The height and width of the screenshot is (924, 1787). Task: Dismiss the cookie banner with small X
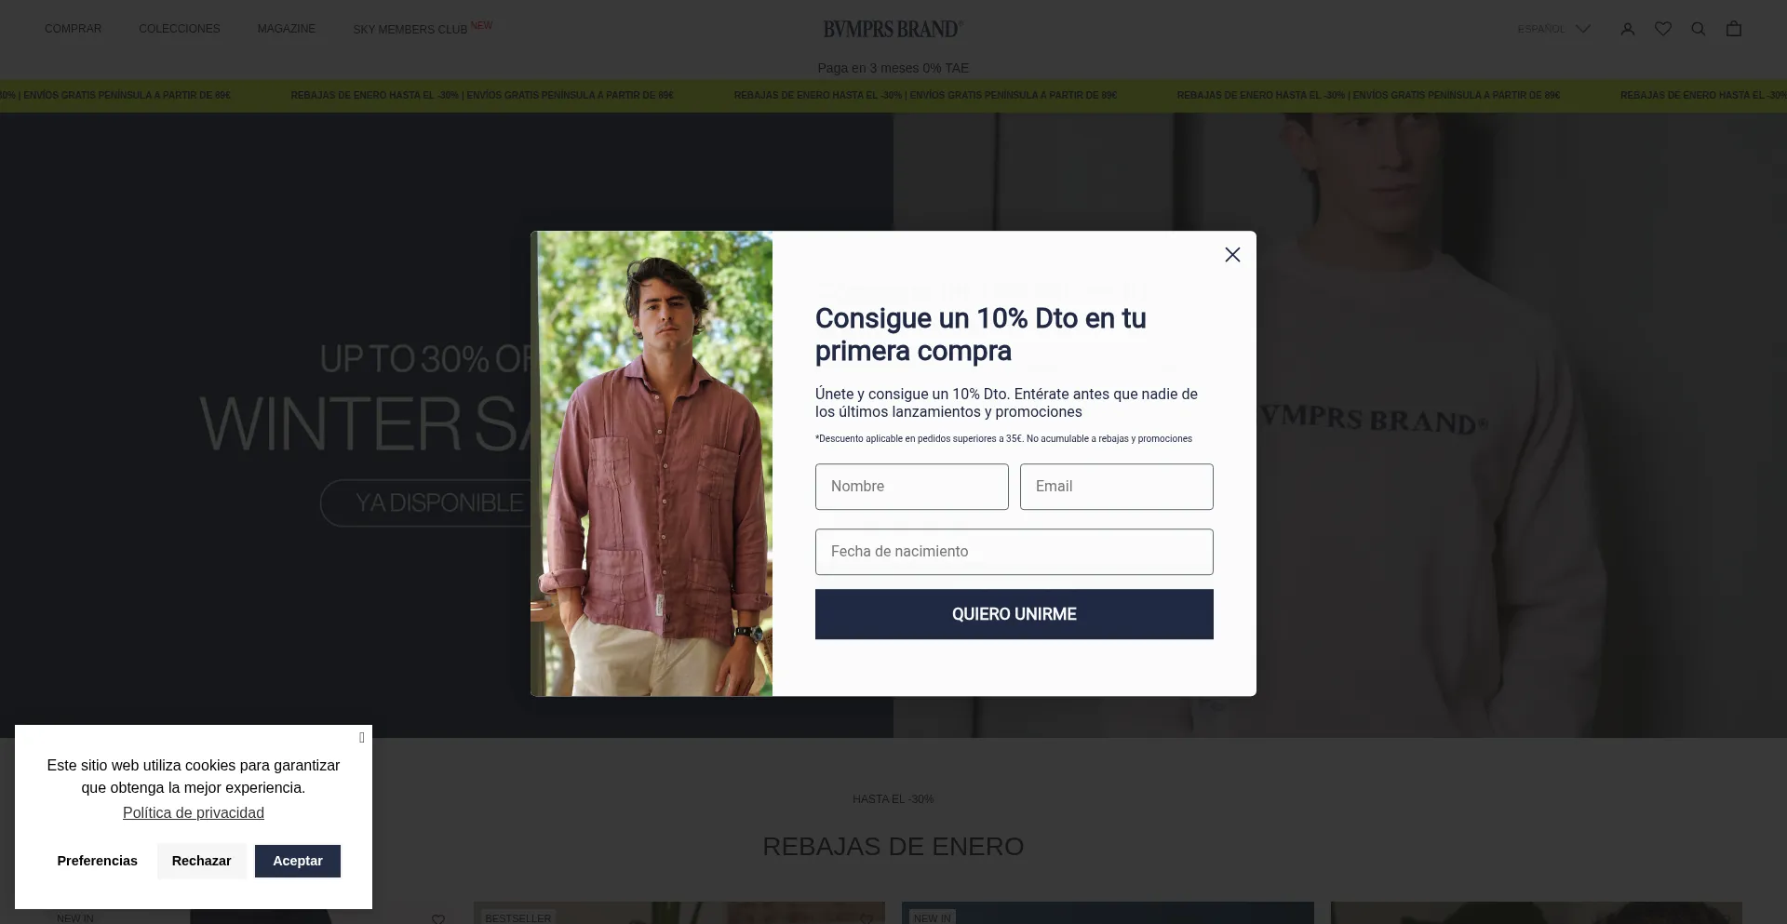coord(362,738)
